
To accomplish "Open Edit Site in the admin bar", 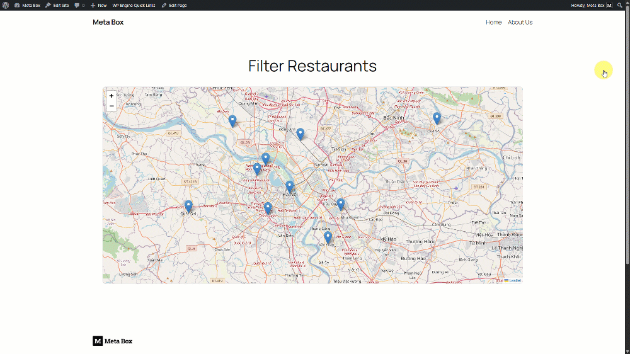I will (57, 5).
